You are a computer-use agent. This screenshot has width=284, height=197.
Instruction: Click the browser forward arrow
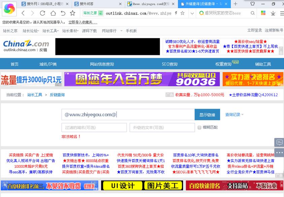[x=32, y=13]
